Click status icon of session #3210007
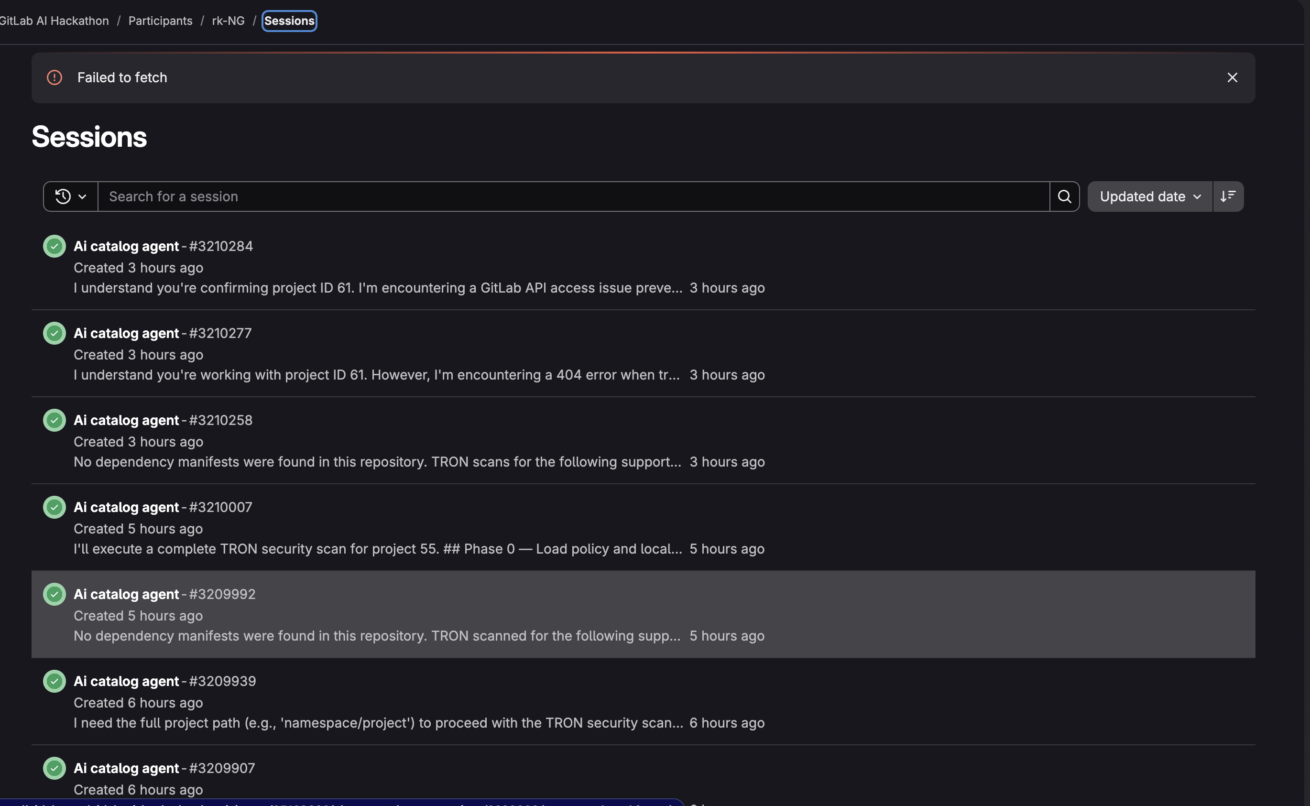This screenshot has width=1310, height=806. pos(55,507)
